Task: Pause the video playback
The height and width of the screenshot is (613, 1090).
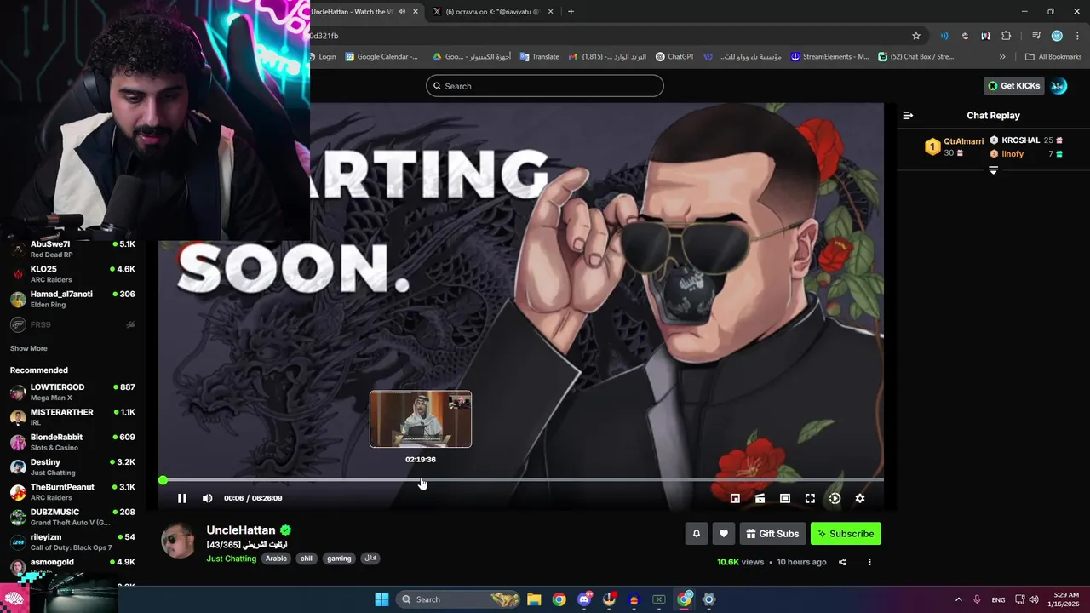Action: click(x=181, y=498)
